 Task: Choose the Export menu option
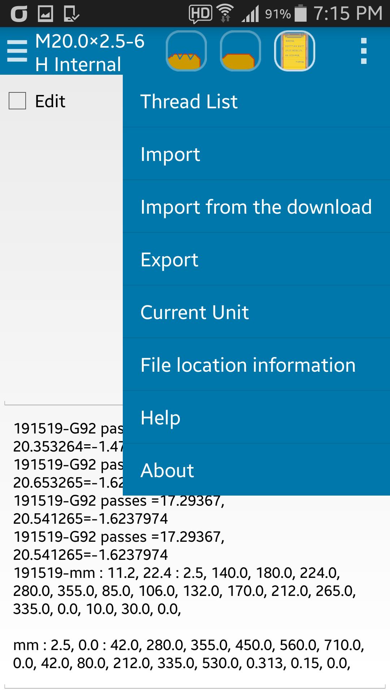click(x=256, y=259)
